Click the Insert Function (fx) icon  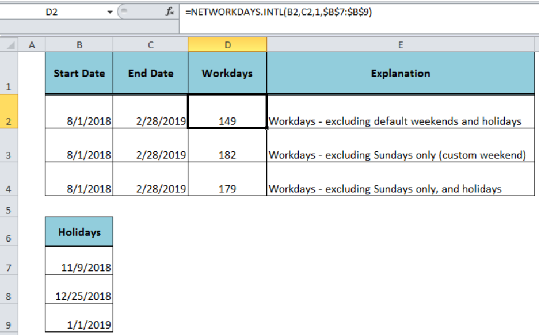[172, 10]
